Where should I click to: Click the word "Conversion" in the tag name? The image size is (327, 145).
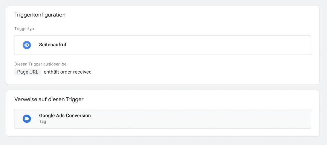tap(79, 116)
